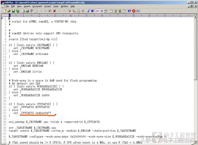Run spell check from the toolbar

32,11
